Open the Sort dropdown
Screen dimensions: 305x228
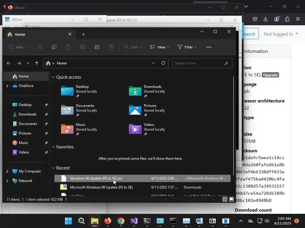tap(133, 47)
